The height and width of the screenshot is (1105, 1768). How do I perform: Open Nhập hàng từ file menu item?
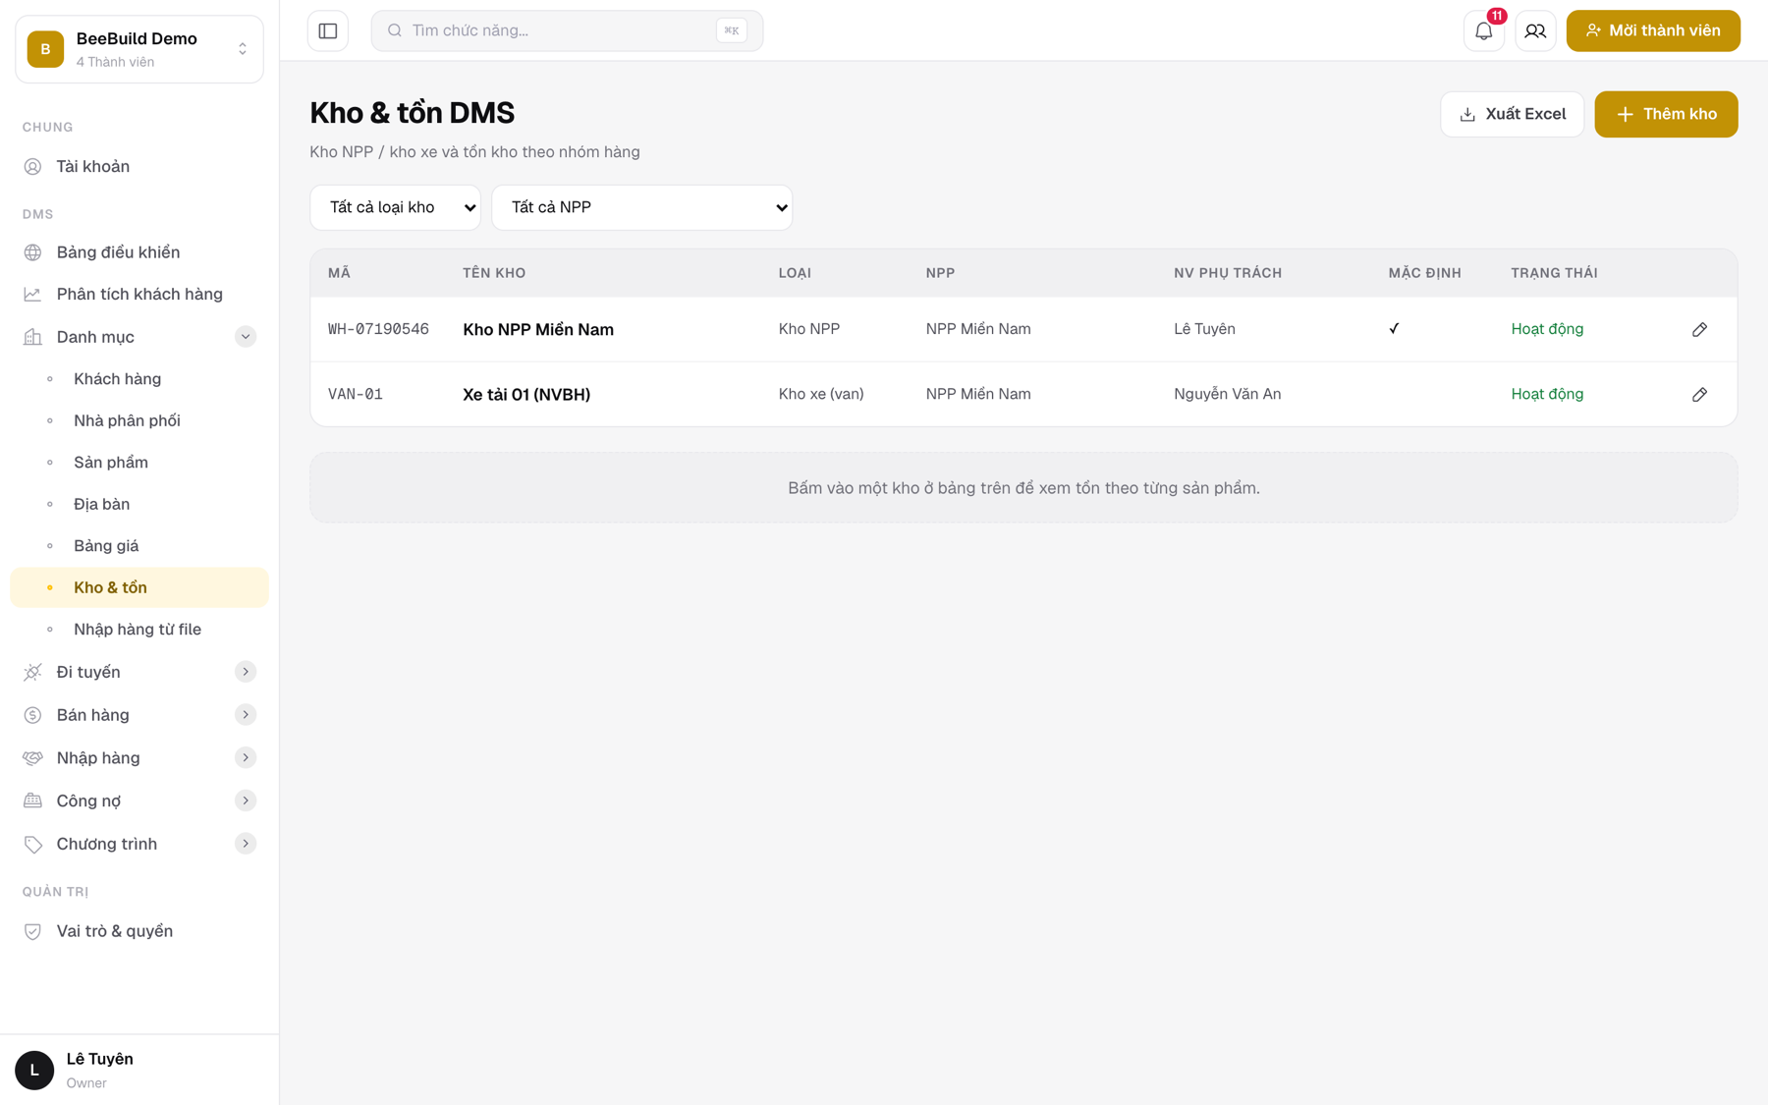click(x=138, y=630)
